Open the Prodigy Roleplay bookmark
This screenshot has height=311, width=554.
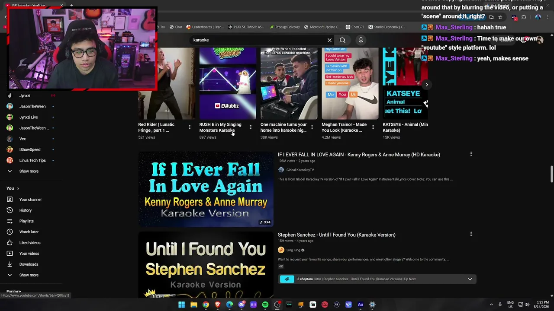[x=284, y=27]
